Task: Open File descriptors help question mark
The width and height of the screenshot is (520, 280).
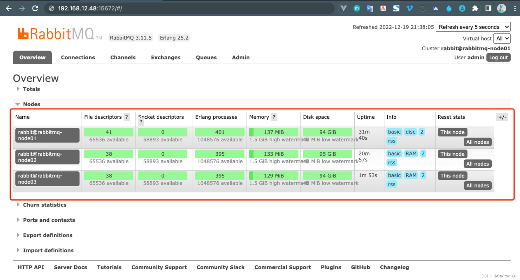Action: tap(127, 117)
